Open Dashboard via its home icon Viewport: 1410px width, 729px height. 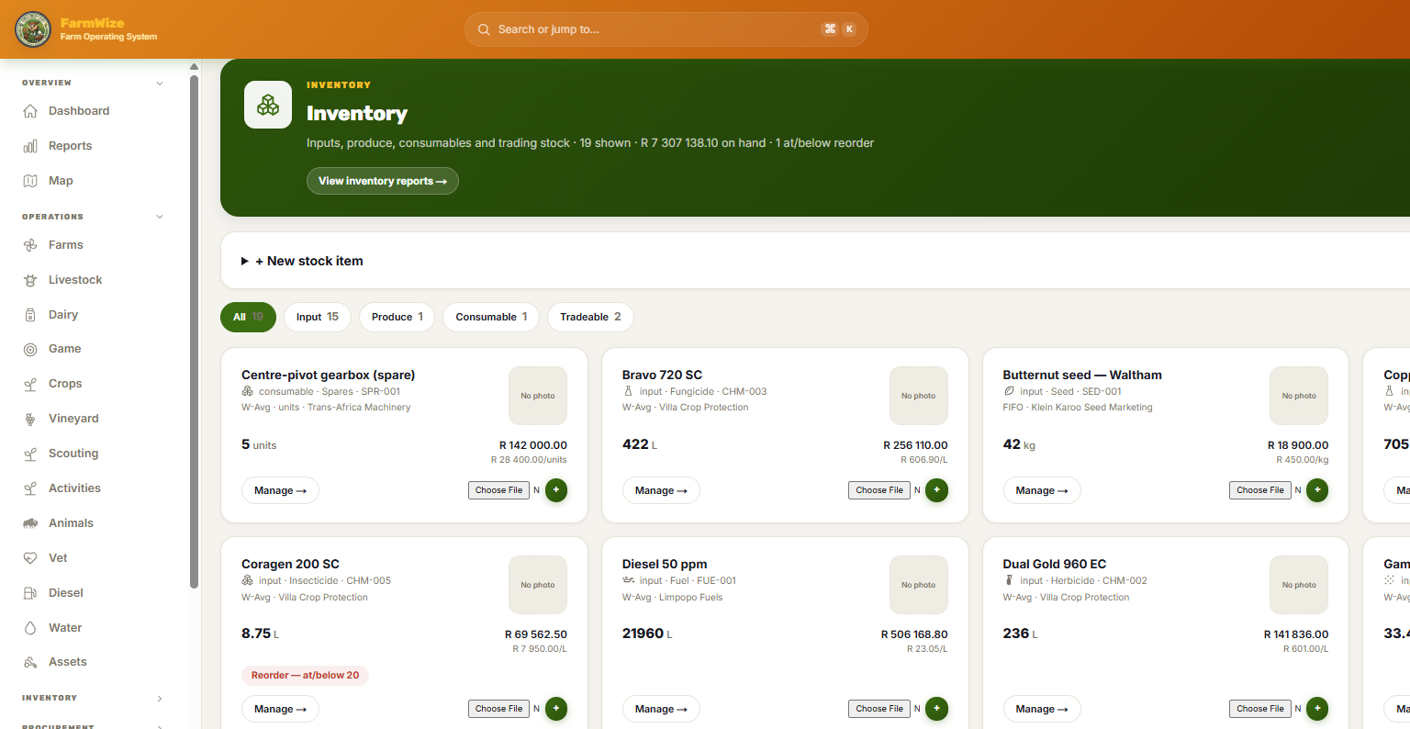30,111
